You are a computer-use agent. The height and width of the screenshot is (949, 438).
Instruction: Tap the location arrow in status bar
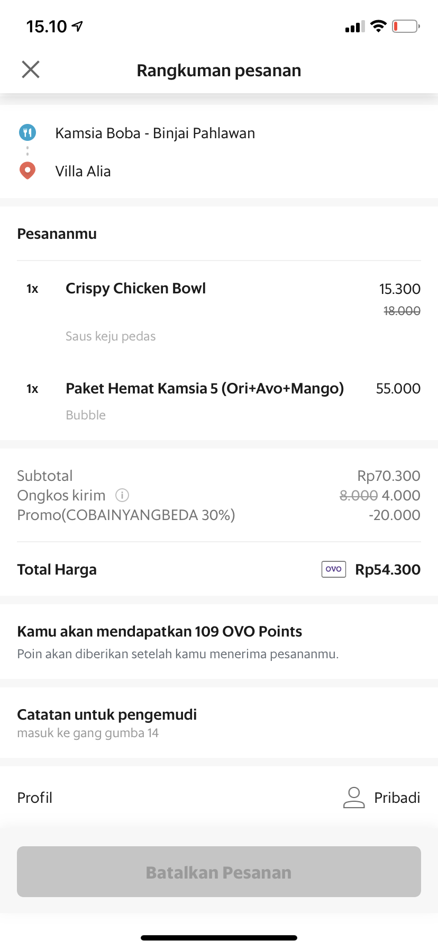pyautogui.click(x=78, y=26)
